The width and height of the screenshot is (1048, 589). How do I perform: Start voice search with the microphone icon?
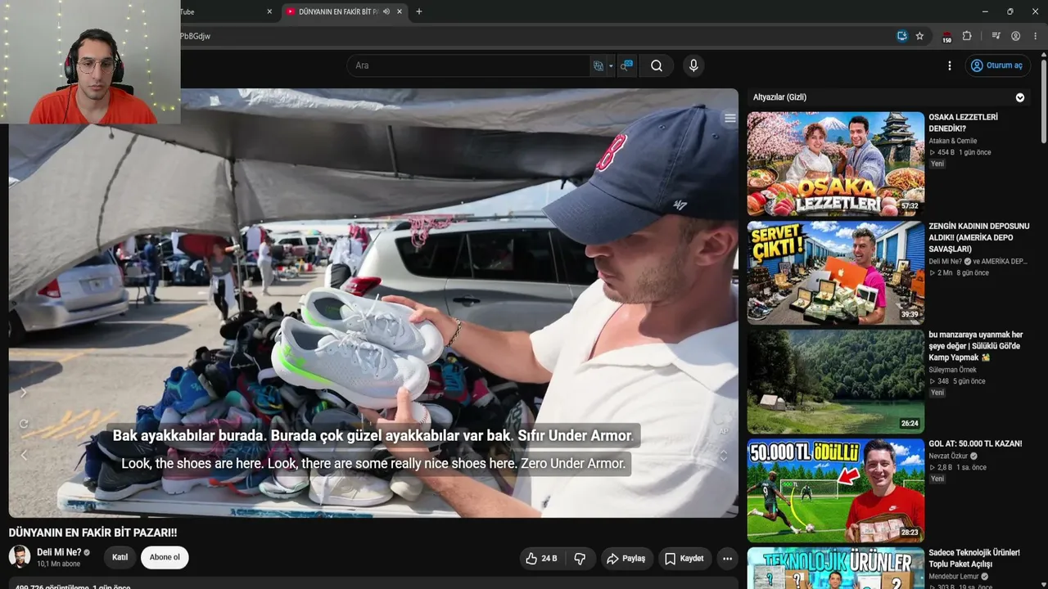pos(693,65)
